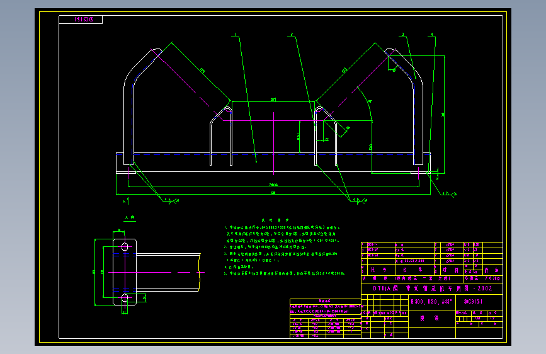Viewport: 546px width, 354px height.
Task: Click the DTII(A) conveyor title text 2002
Action: coord(433,288)
